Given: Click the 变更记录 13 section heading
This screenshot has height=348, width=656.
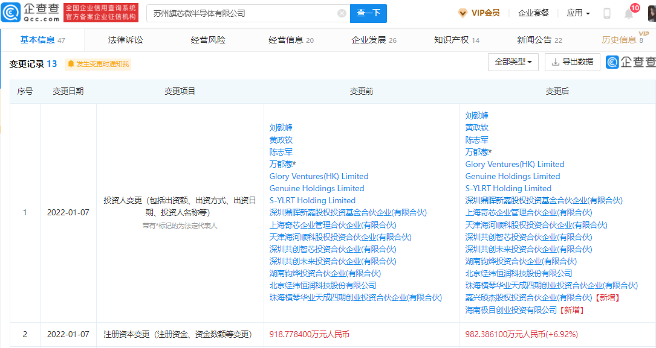Looking at the screenshot, I should (33, 64).
